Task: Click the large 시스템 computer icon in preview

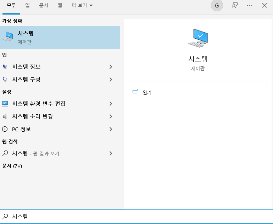Action: tap(198, 38)
